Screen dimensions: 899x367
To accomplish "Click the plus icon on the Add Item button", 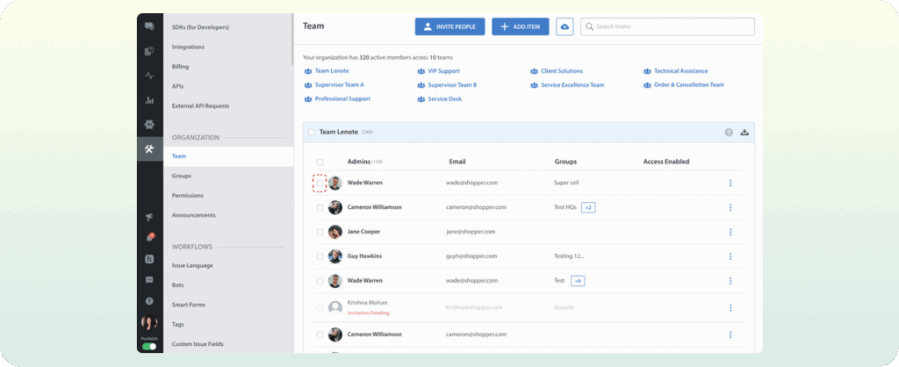I will 505,26.
